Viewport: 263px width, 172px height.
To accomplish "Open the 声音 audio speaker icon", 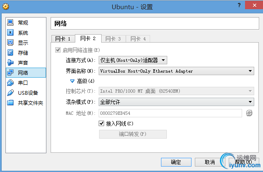I will 10,63.
